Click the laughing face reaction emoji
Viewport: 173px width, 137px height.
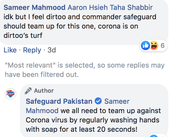click(154, 45)
